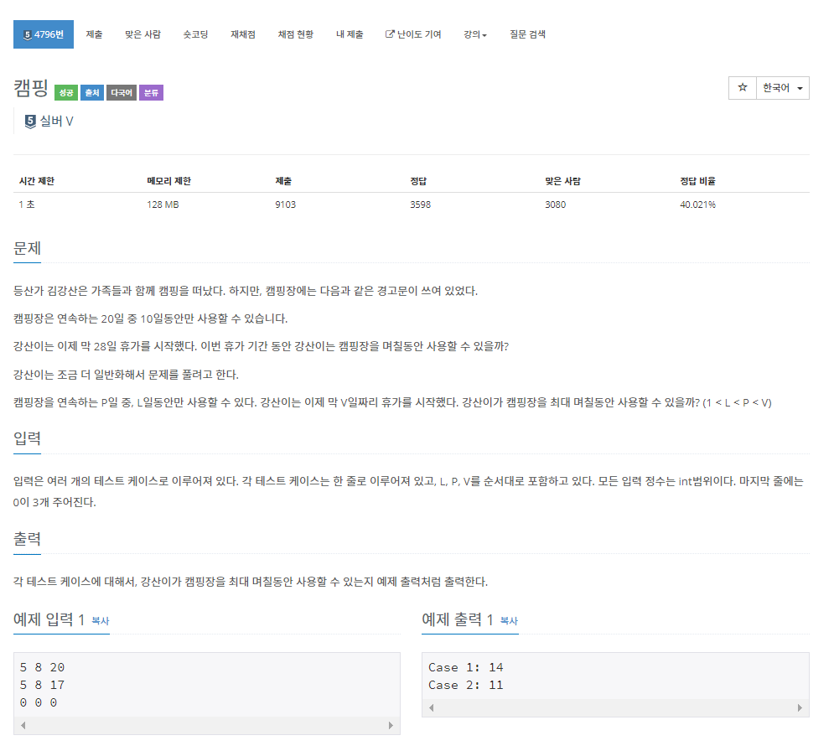Click the 실버 V tier label
The height and width of the screenshot is (751, 834).
[x=56, y=122]
